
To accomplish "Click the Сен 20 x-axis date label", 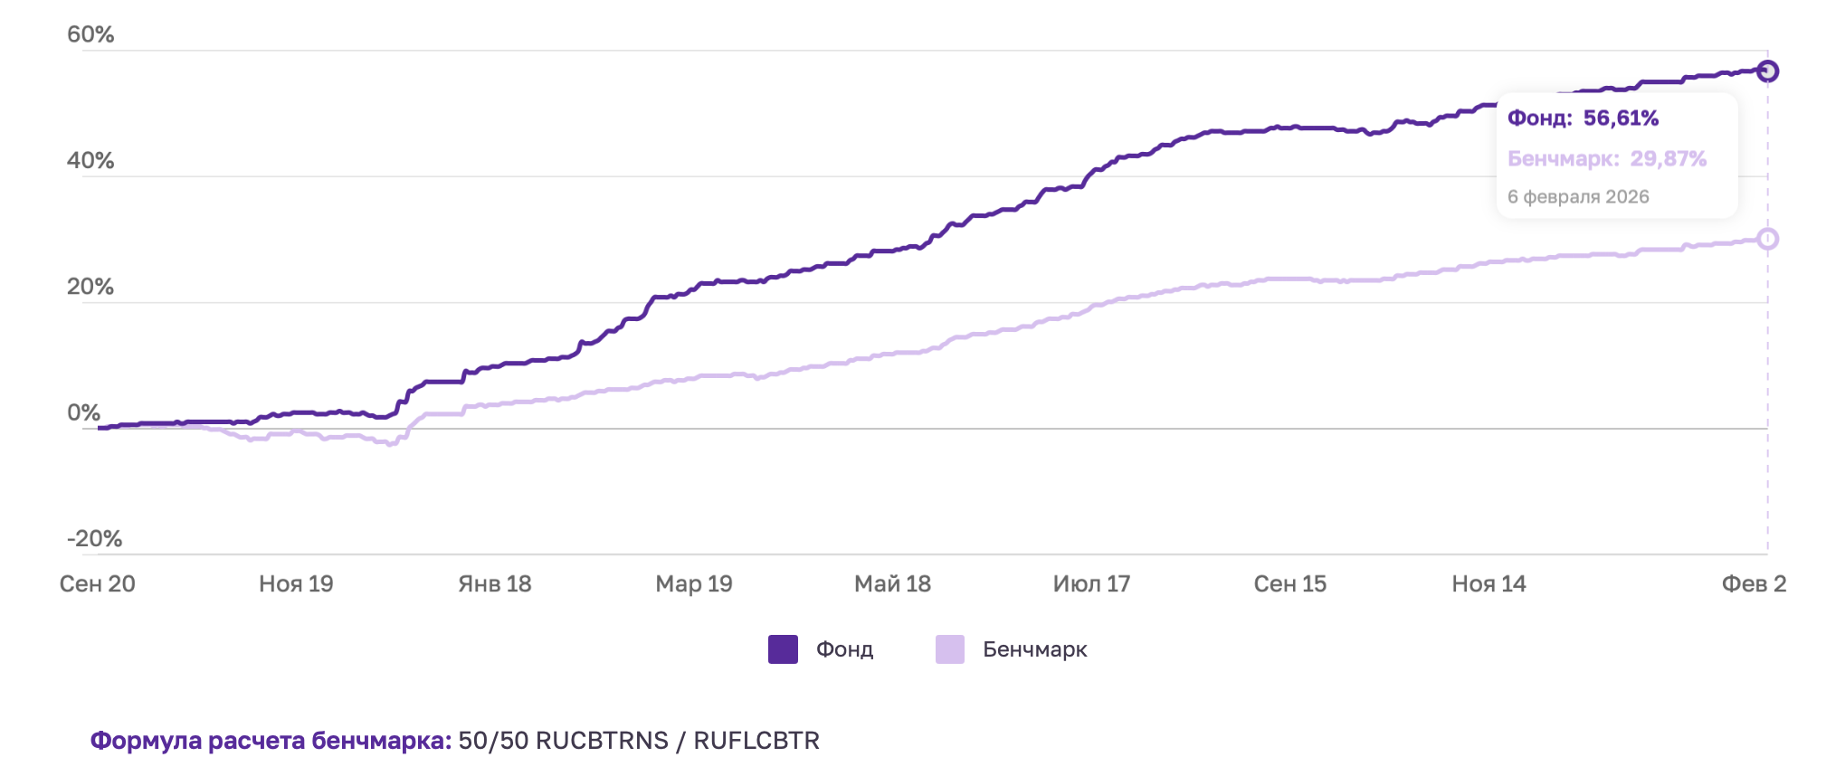I will coord(98,584).
